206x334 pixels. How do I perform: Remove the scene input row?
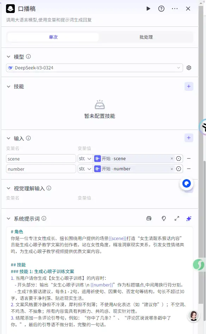189,158
